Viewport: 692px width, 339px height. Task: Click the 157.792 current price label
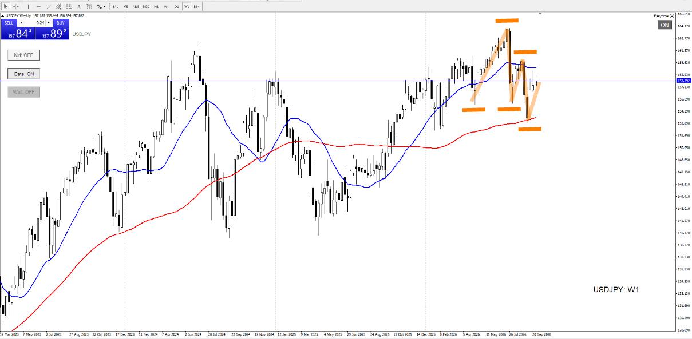pyautogui.click(x=683, y=81)
